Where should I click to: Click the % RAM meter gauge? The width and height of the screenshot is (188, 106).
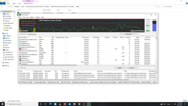point(154,26)
